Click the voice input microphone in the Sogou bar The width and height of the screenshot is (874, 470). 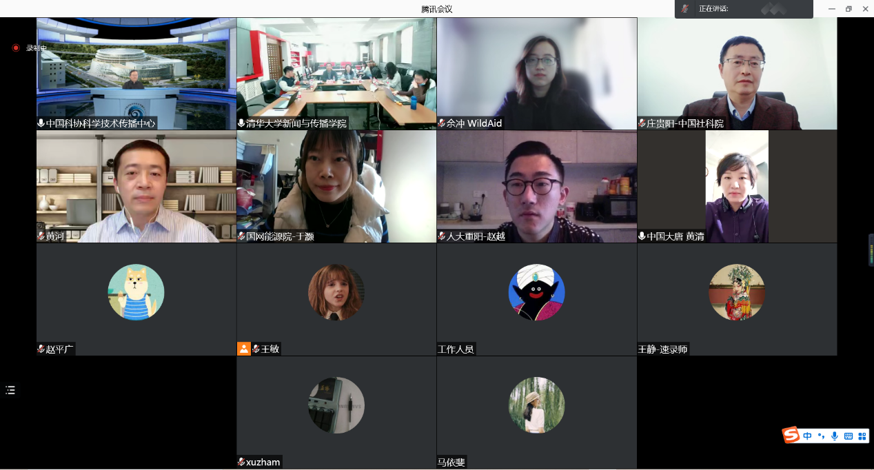tap(835, 436)
